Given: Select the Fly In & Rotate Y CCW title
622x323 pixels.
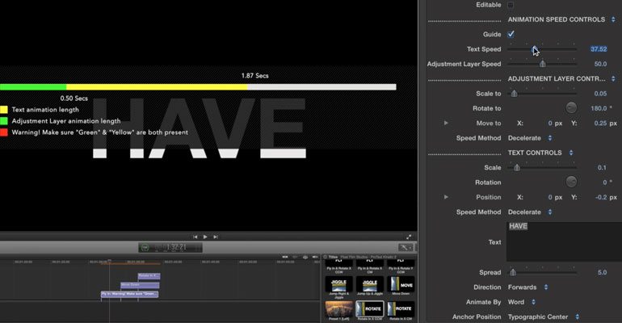Looking at the screenshot, I should (401, 267).
